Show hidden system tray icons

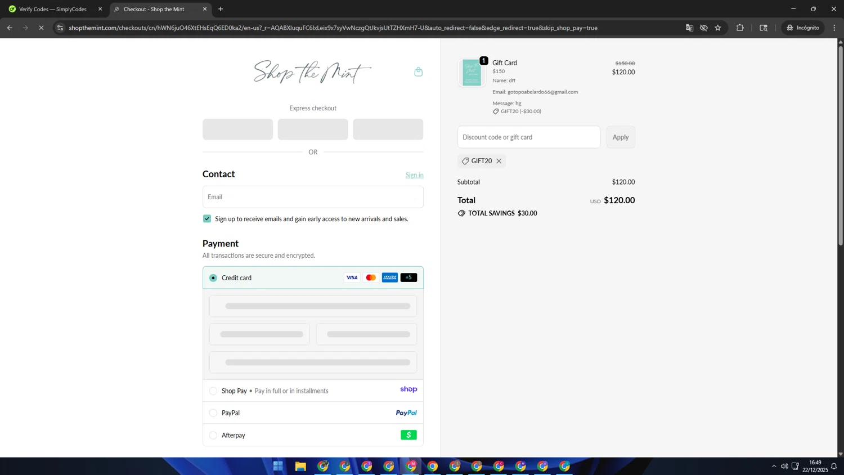(x=774, y=466)
